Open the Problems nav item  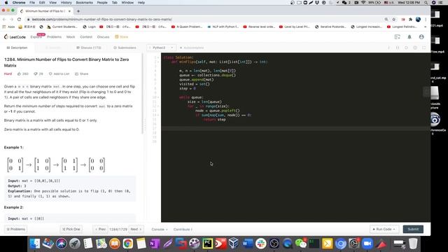[54, 37]
